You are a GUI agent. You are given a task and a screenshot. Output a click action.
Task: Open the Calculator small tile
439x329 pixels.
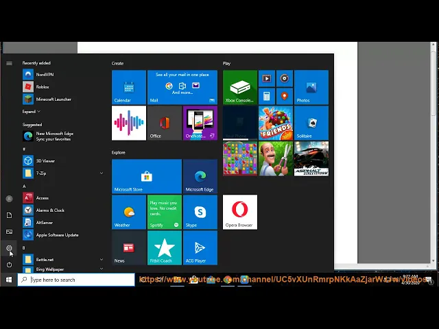coord(267,96)
